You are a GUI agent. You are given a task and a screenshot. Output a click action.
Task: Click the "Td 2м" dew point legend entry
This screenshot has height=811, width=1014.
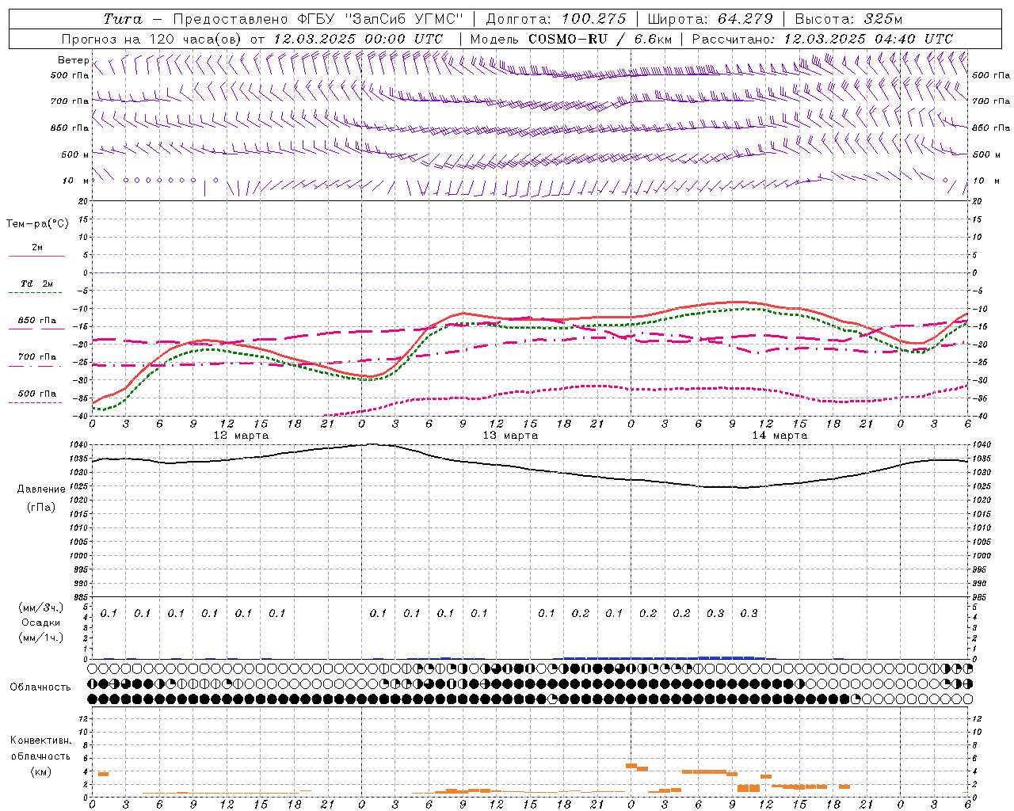(37, 284)
